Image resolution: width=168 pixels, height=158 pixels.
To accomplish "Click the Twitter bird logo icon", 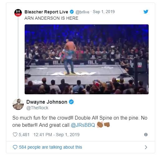I will [146, 12].
